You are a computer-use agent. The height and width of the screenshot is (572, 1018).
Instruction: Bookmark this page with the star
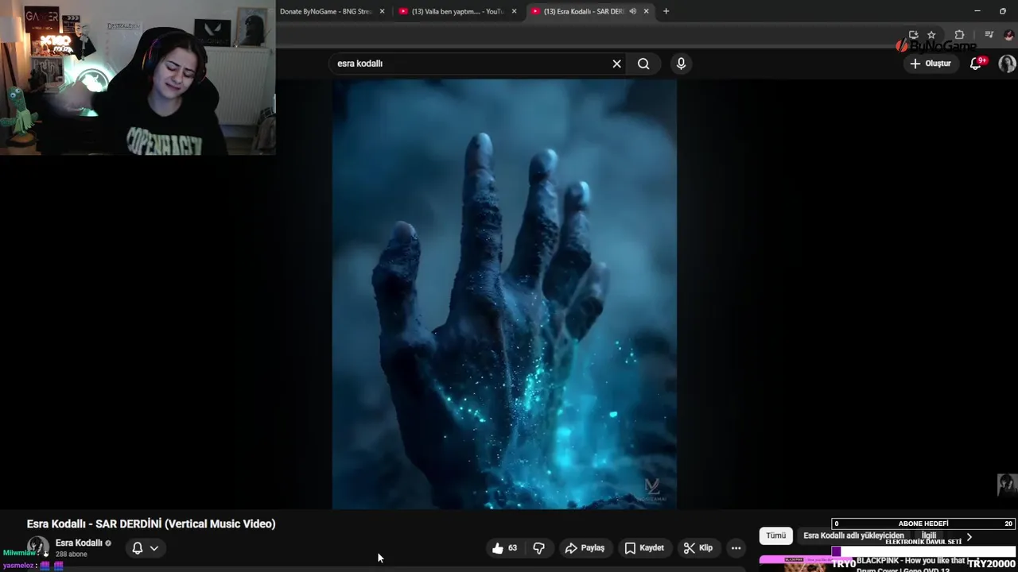[x=931, y=35]
